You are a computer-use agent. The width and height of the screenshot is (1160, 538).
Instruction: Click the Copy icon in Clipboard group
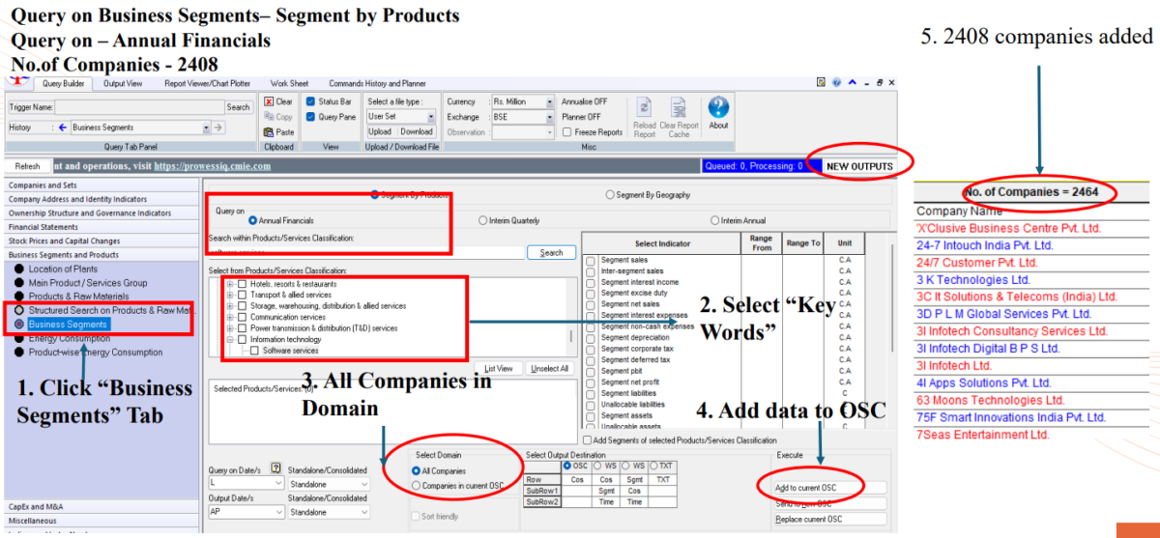270,117
